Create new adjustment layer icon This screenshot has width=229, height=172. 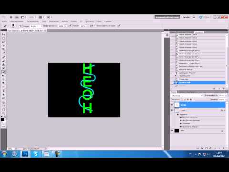(x=211, y=148)
